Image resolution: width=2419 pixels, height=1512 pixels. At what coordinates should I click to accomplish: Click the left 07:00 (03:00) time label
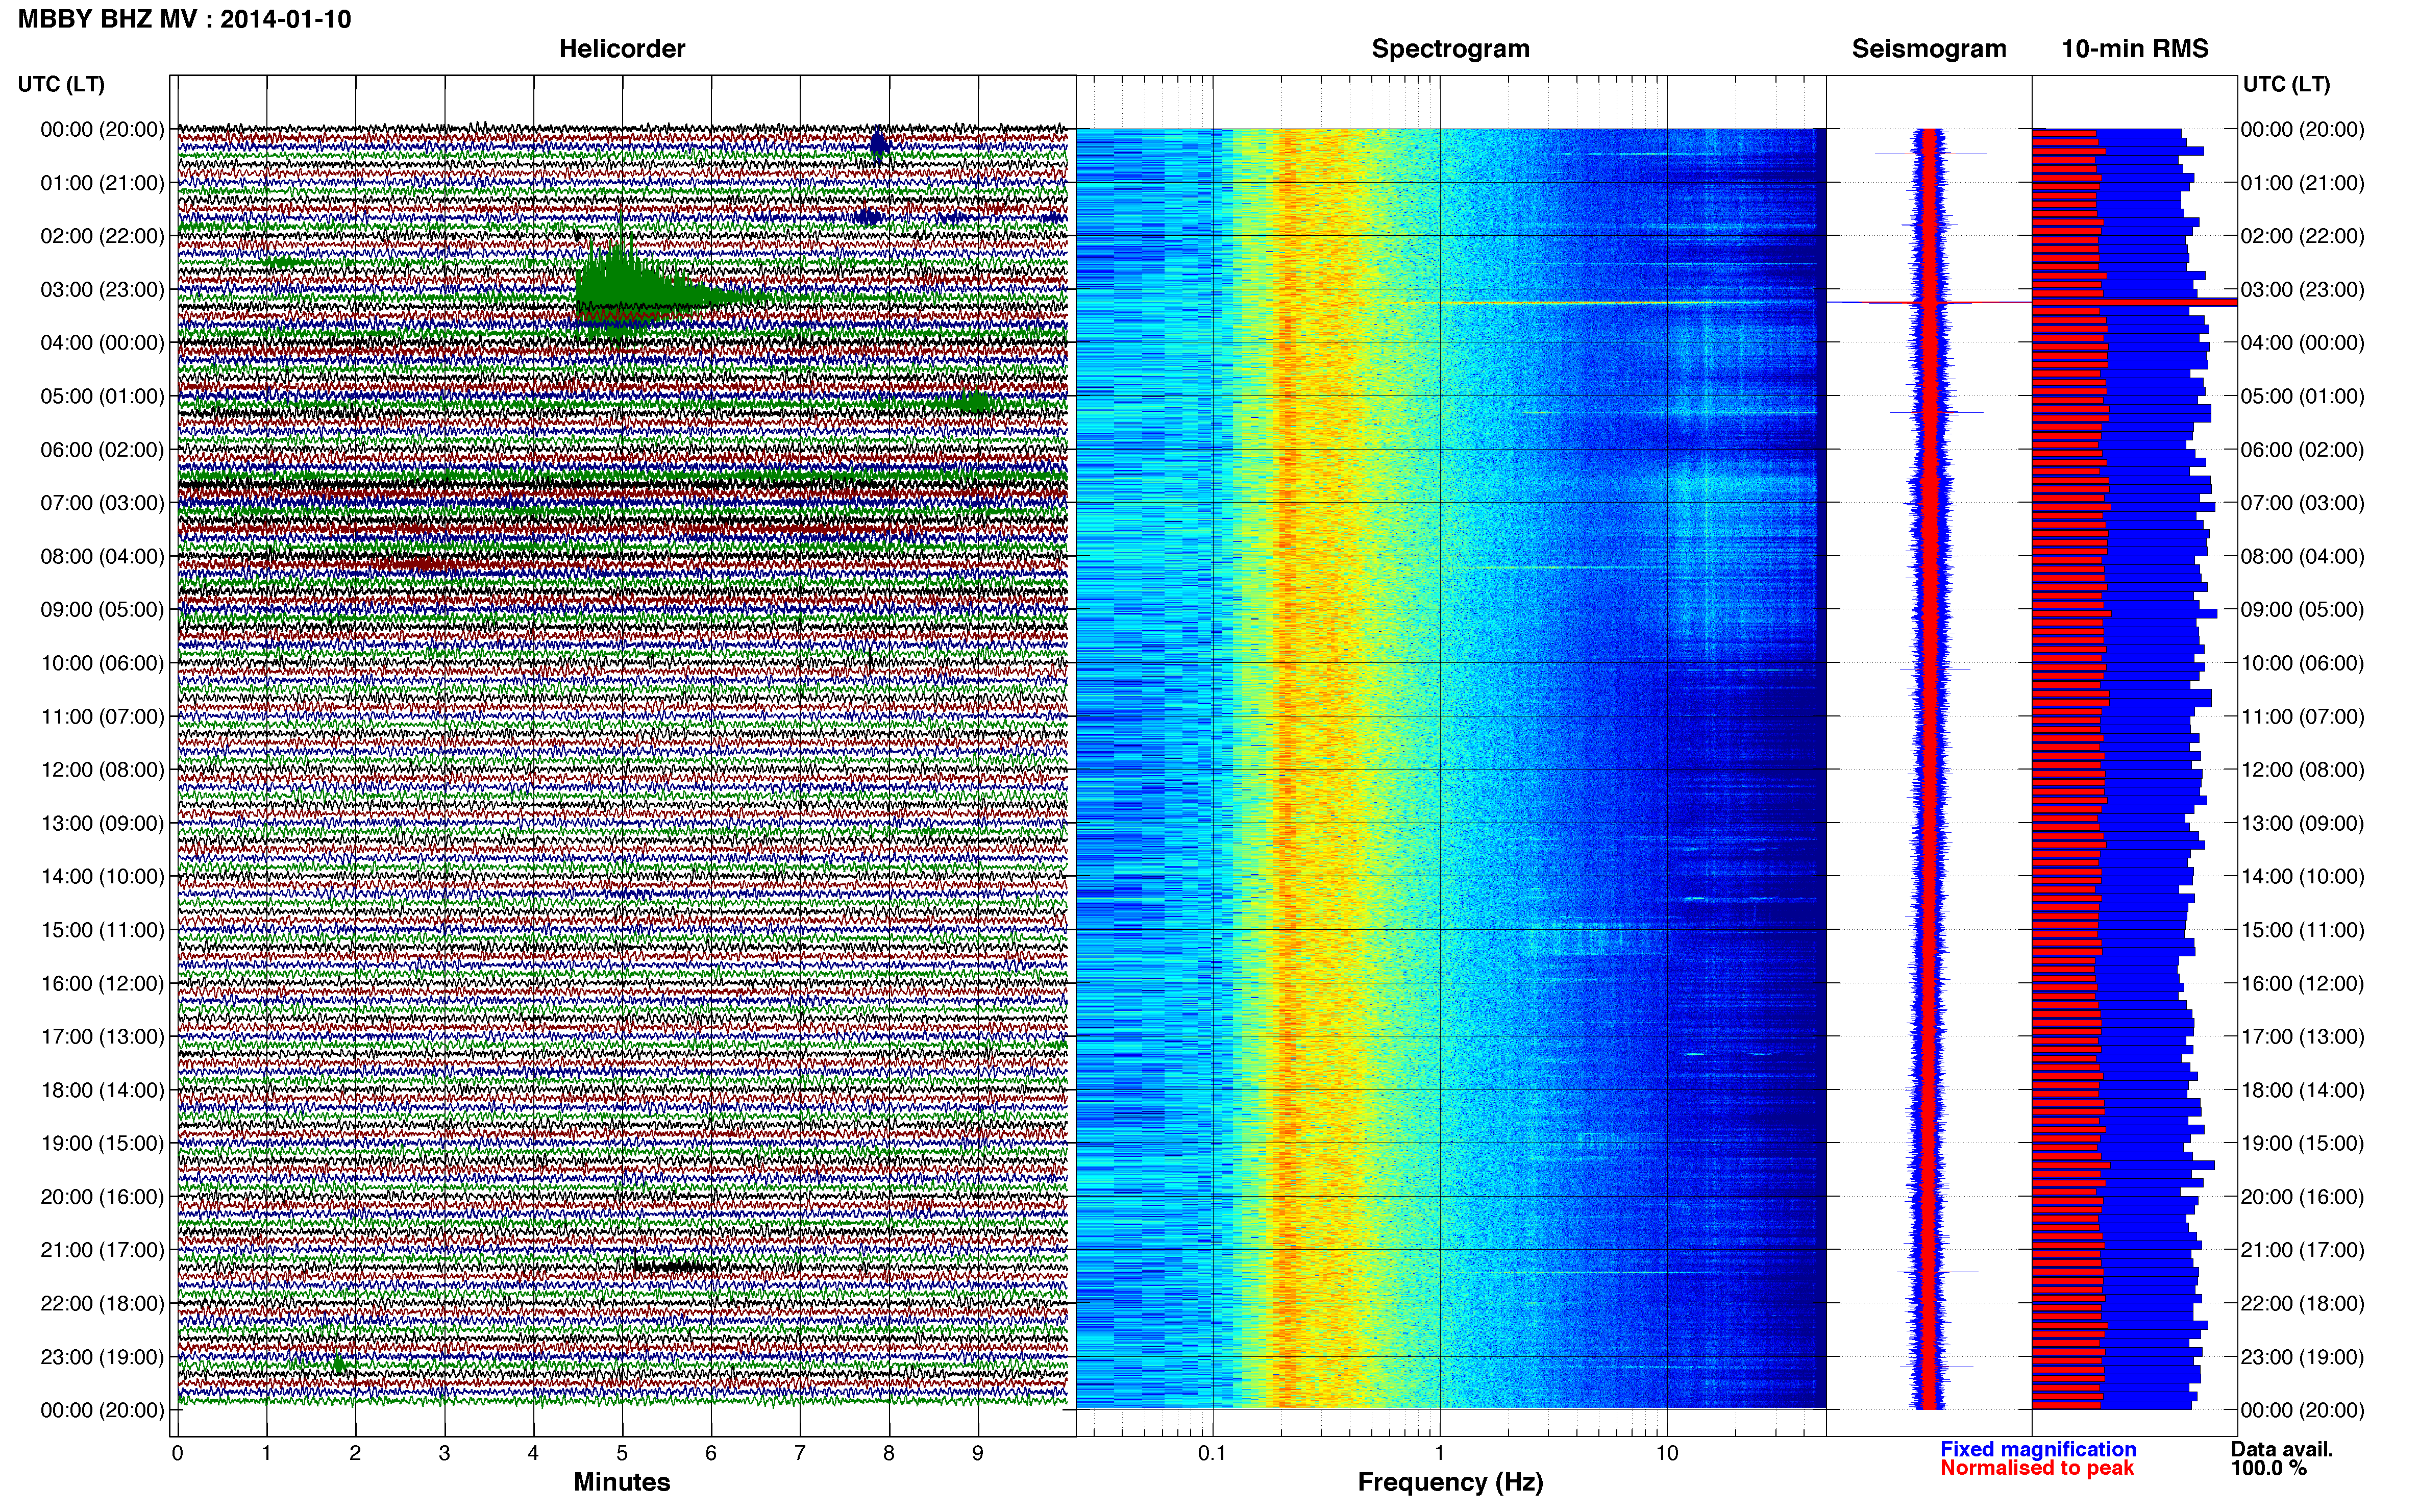click(x=102, y=503)
